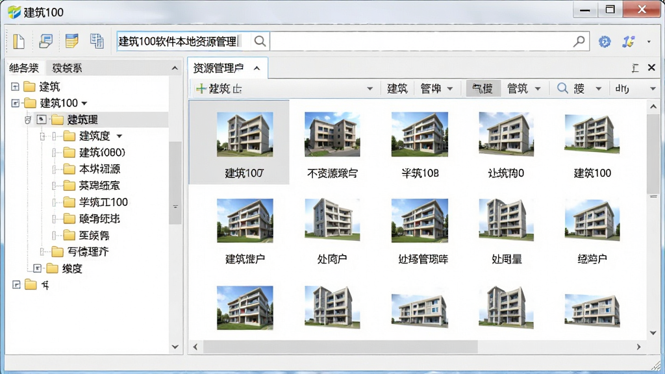The image size is (665, 374).
Task: Click the 建筑 button in content toolbar
Action: (x=397, y=88)
